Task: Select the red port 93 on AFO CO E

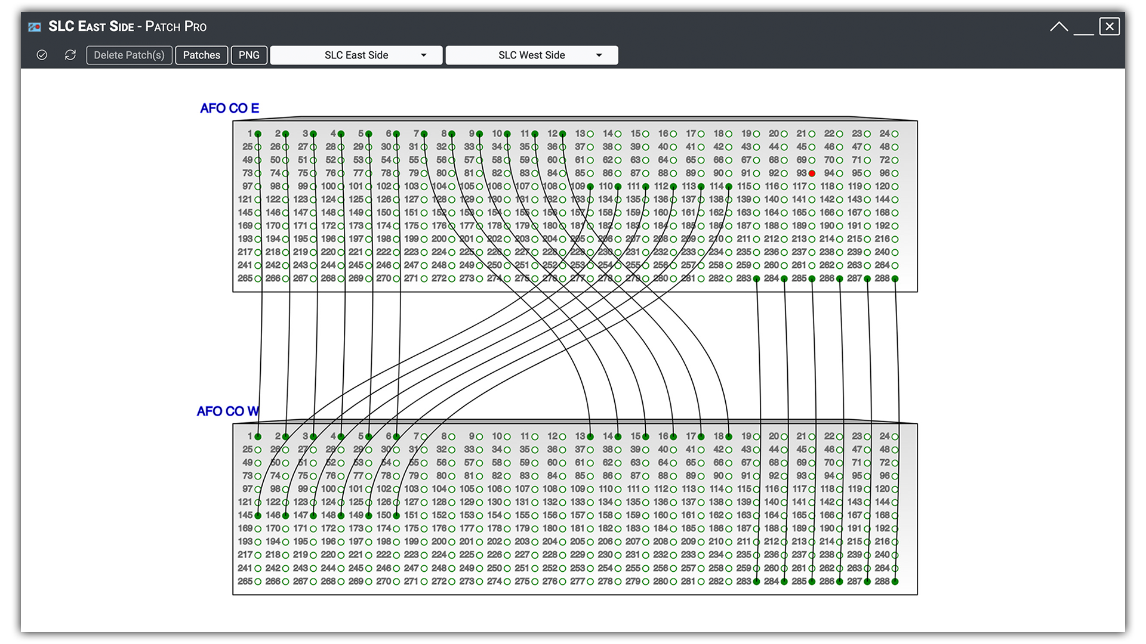Action: point(812,174)
